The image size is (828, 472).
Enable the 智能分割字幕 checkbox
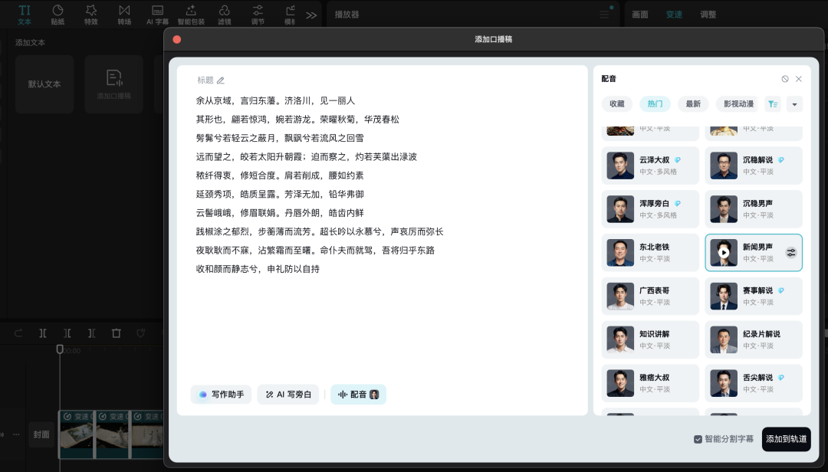698,439
